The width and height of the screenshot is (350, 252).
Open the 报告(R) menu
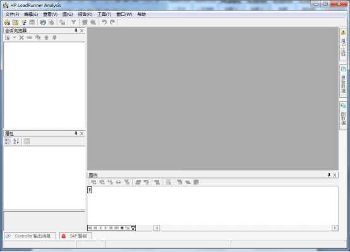coord(85,15)
